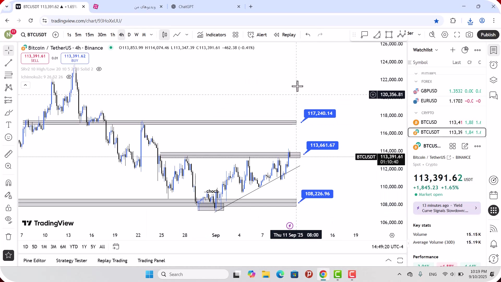Toggle magnet mode for drawings
The height and width of the screenshot is (282, 501).
coord(9,183)
